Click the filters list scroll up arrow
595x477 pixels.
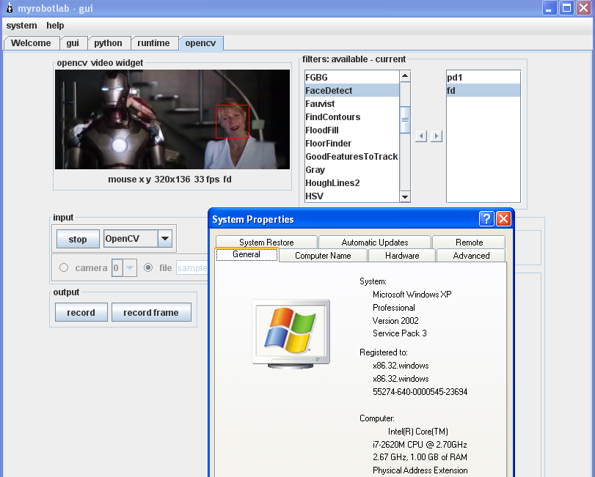click(405, 76)
